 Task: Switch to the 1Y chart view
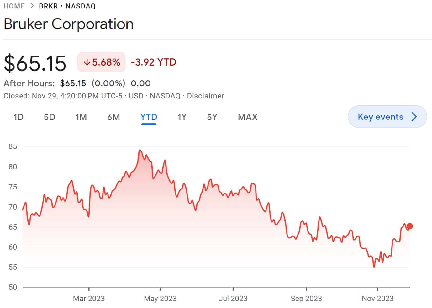pyautogui.click(x=182, y=117)
